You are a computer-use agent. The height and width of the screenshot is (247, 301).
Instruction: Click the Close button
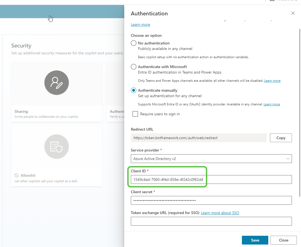[x=283, y=240]
